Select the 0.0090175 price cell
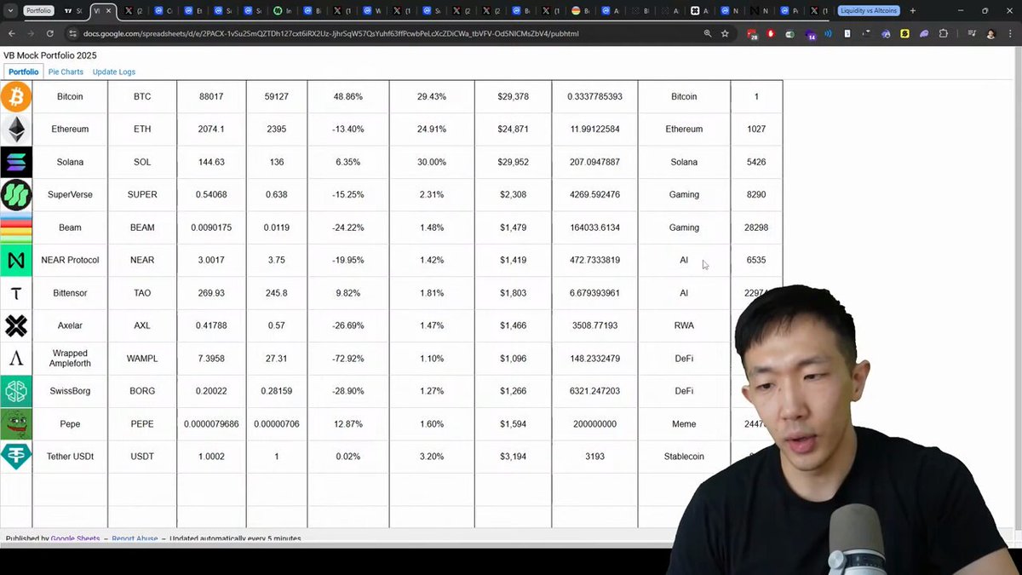 click(211, 227)
